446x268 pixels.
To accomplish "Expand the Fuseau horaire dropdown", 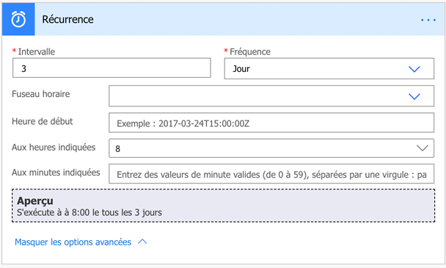I will point(271,96).
